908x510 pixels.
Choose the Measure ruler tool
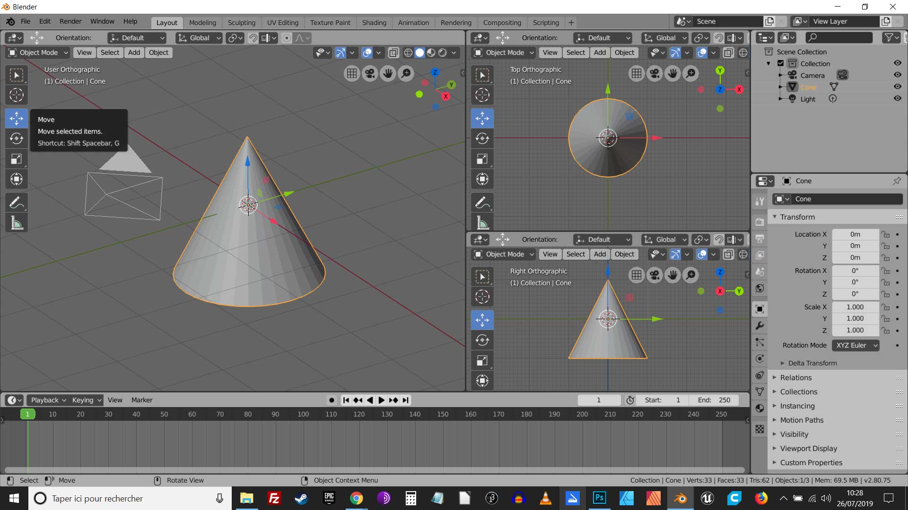tap(17, 223)
